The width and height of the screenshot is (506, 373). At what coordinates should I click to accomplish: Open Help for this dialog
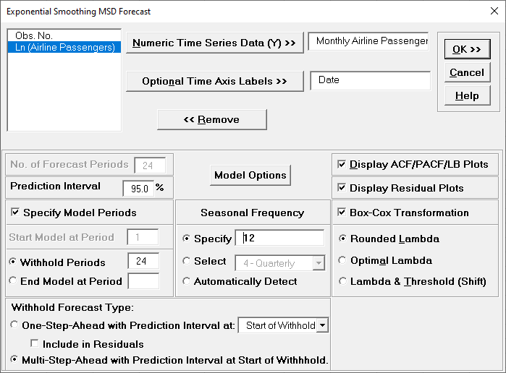click(466, 96)
